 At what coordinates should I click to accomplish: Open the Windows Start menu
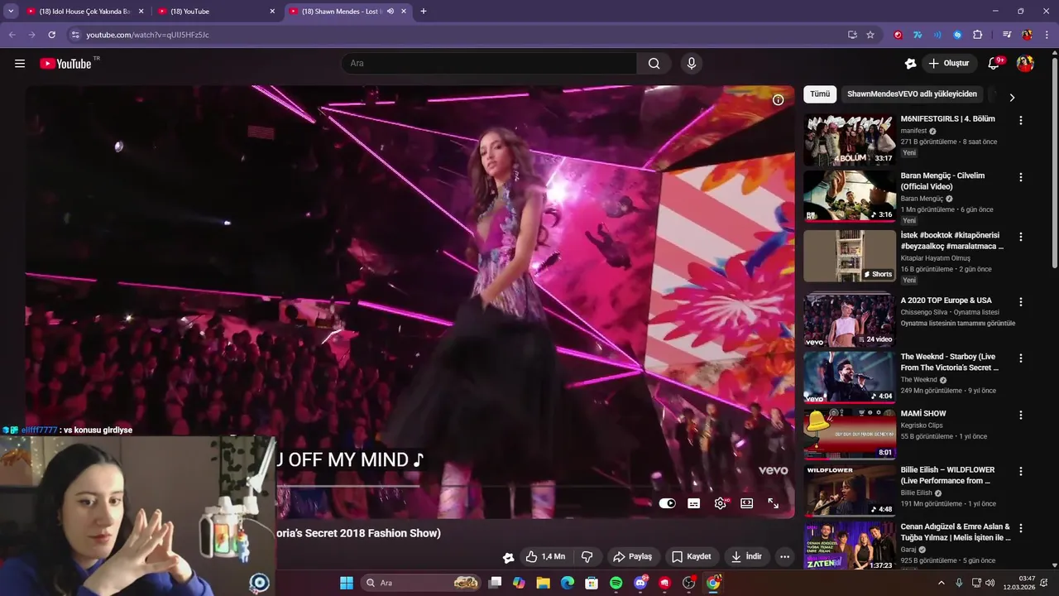[x=346, y=583]
